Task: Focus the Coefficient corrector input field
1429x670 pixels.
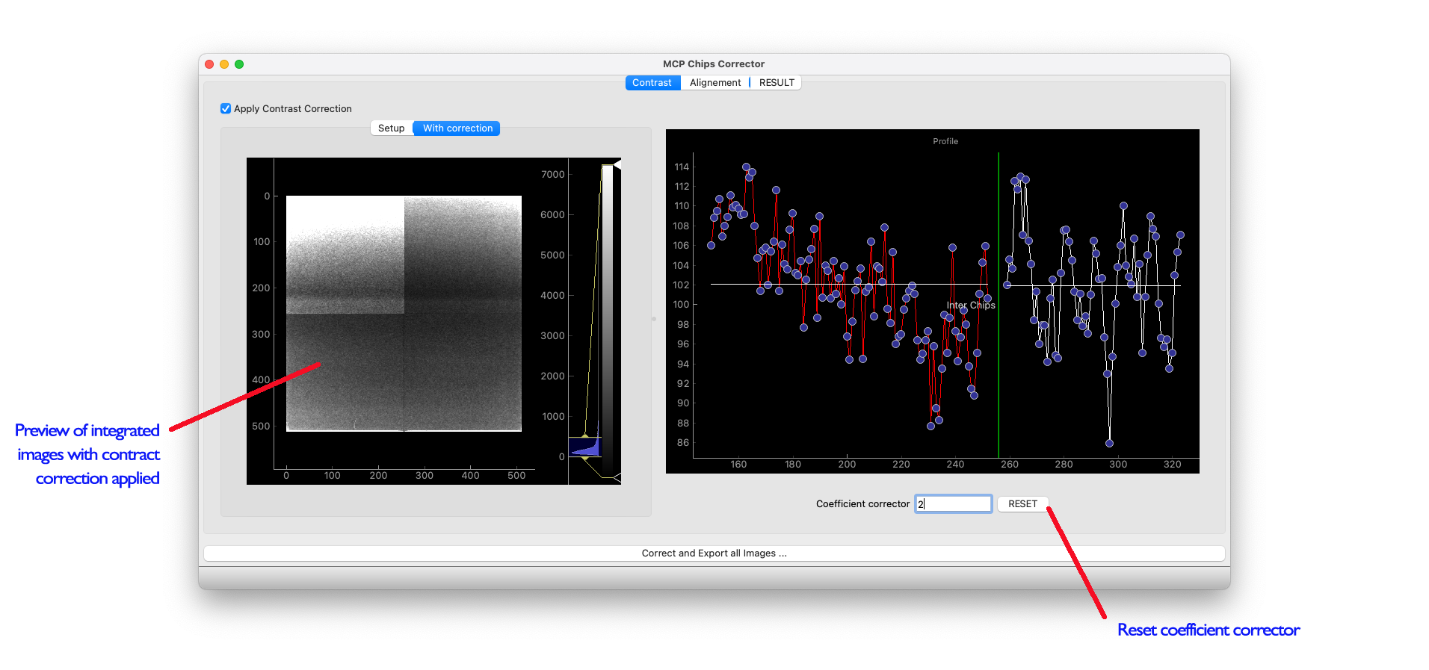Action: [x=954, y=504]
